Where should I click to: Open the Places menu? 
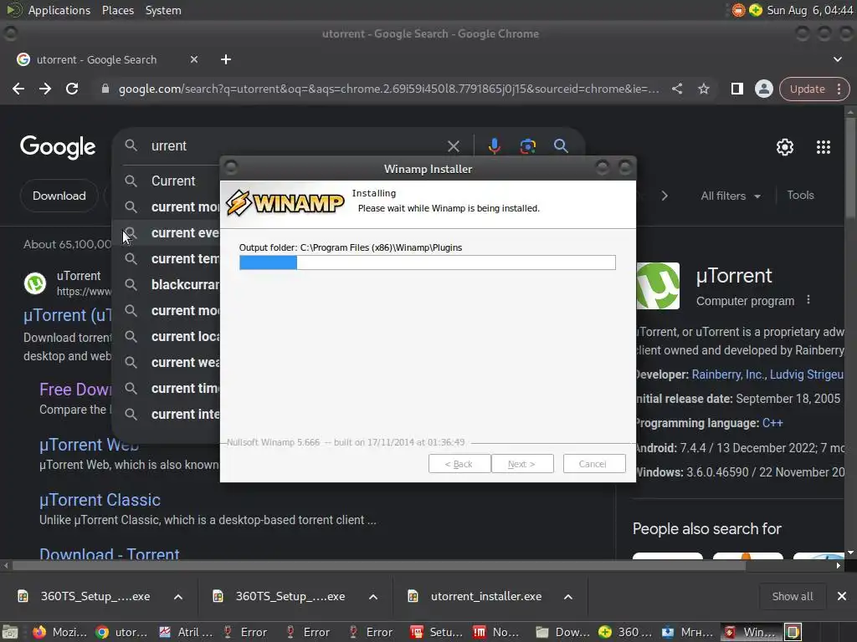point(117,10)
